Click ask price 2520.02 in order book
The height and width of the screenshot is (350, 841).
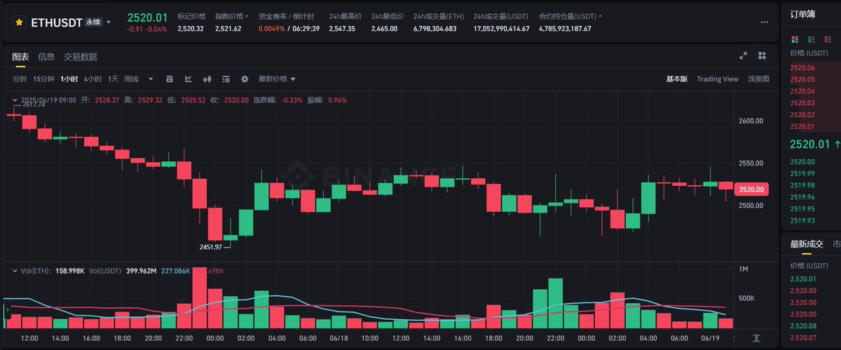[x=802, y=114]
